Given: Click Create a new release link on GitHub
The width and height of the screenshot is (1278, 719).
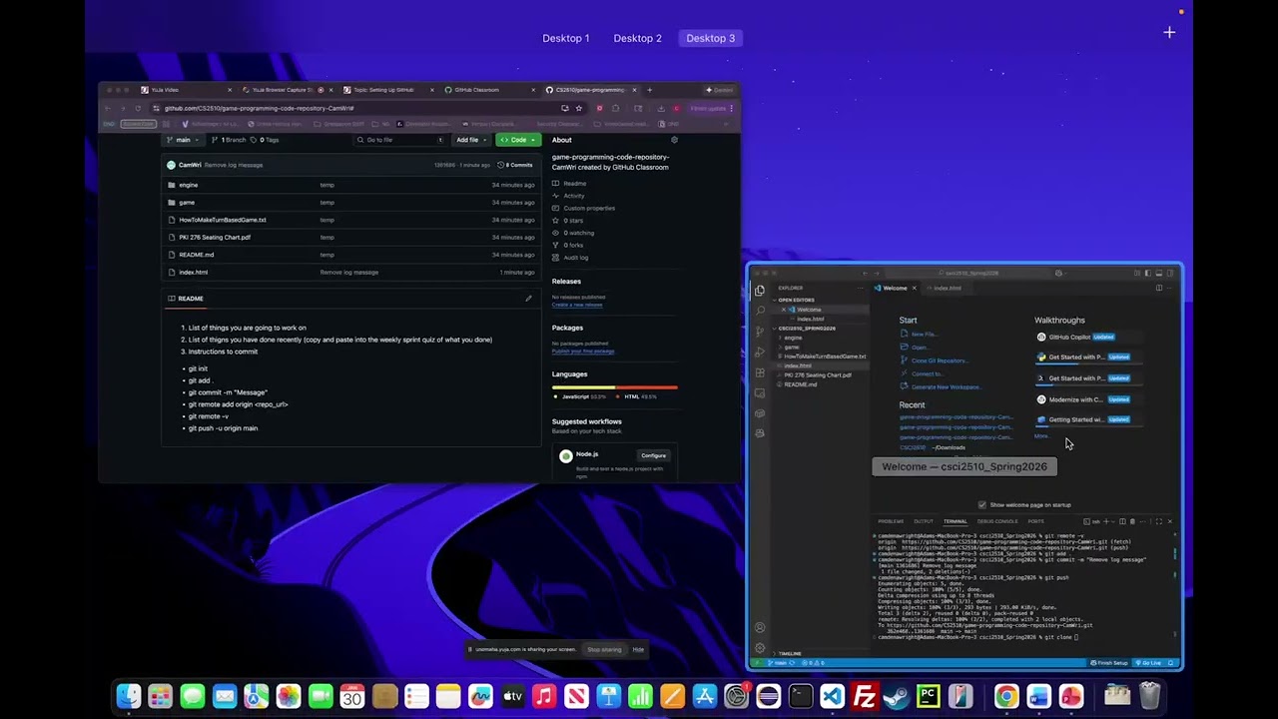Looking at the screenshot, I should (x=577, y=305).
